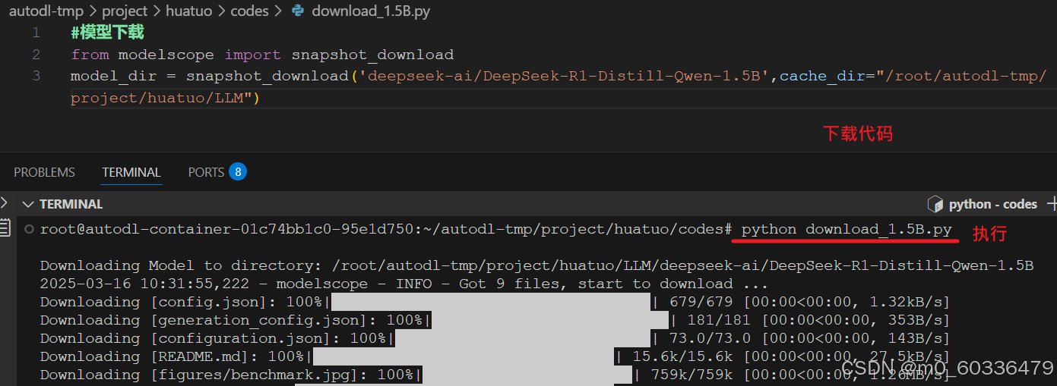The width and height of the screenshot is (1057, 386).
Task: Click the panel chevron left of TERMINAL
Action: point(4,202)
